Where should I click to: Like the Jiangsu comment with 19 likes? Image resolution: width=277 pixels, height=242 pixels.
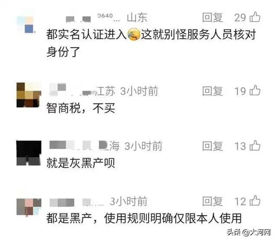tap(255, 91)
